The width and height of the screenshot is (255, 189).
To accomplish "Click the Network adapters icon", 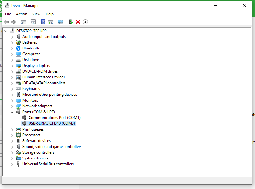I will tap(18, 106).
